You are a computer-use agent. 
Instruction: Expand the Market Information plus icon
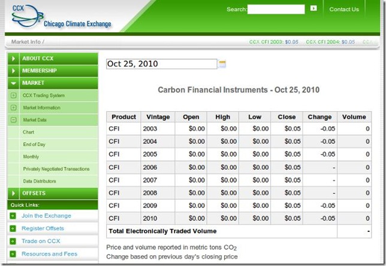(13, 108)
